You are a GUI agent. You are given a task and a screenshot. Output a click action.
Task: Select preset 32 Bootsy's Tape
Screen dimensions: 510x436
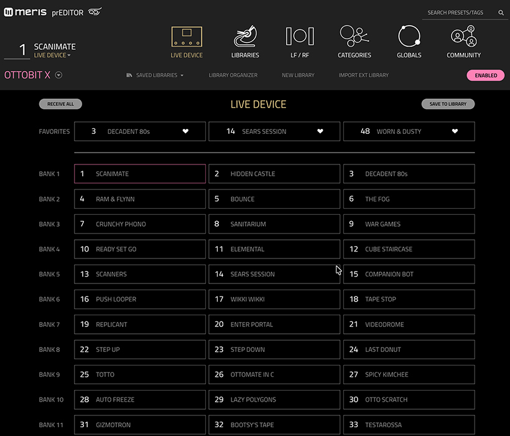click(274, 425)
